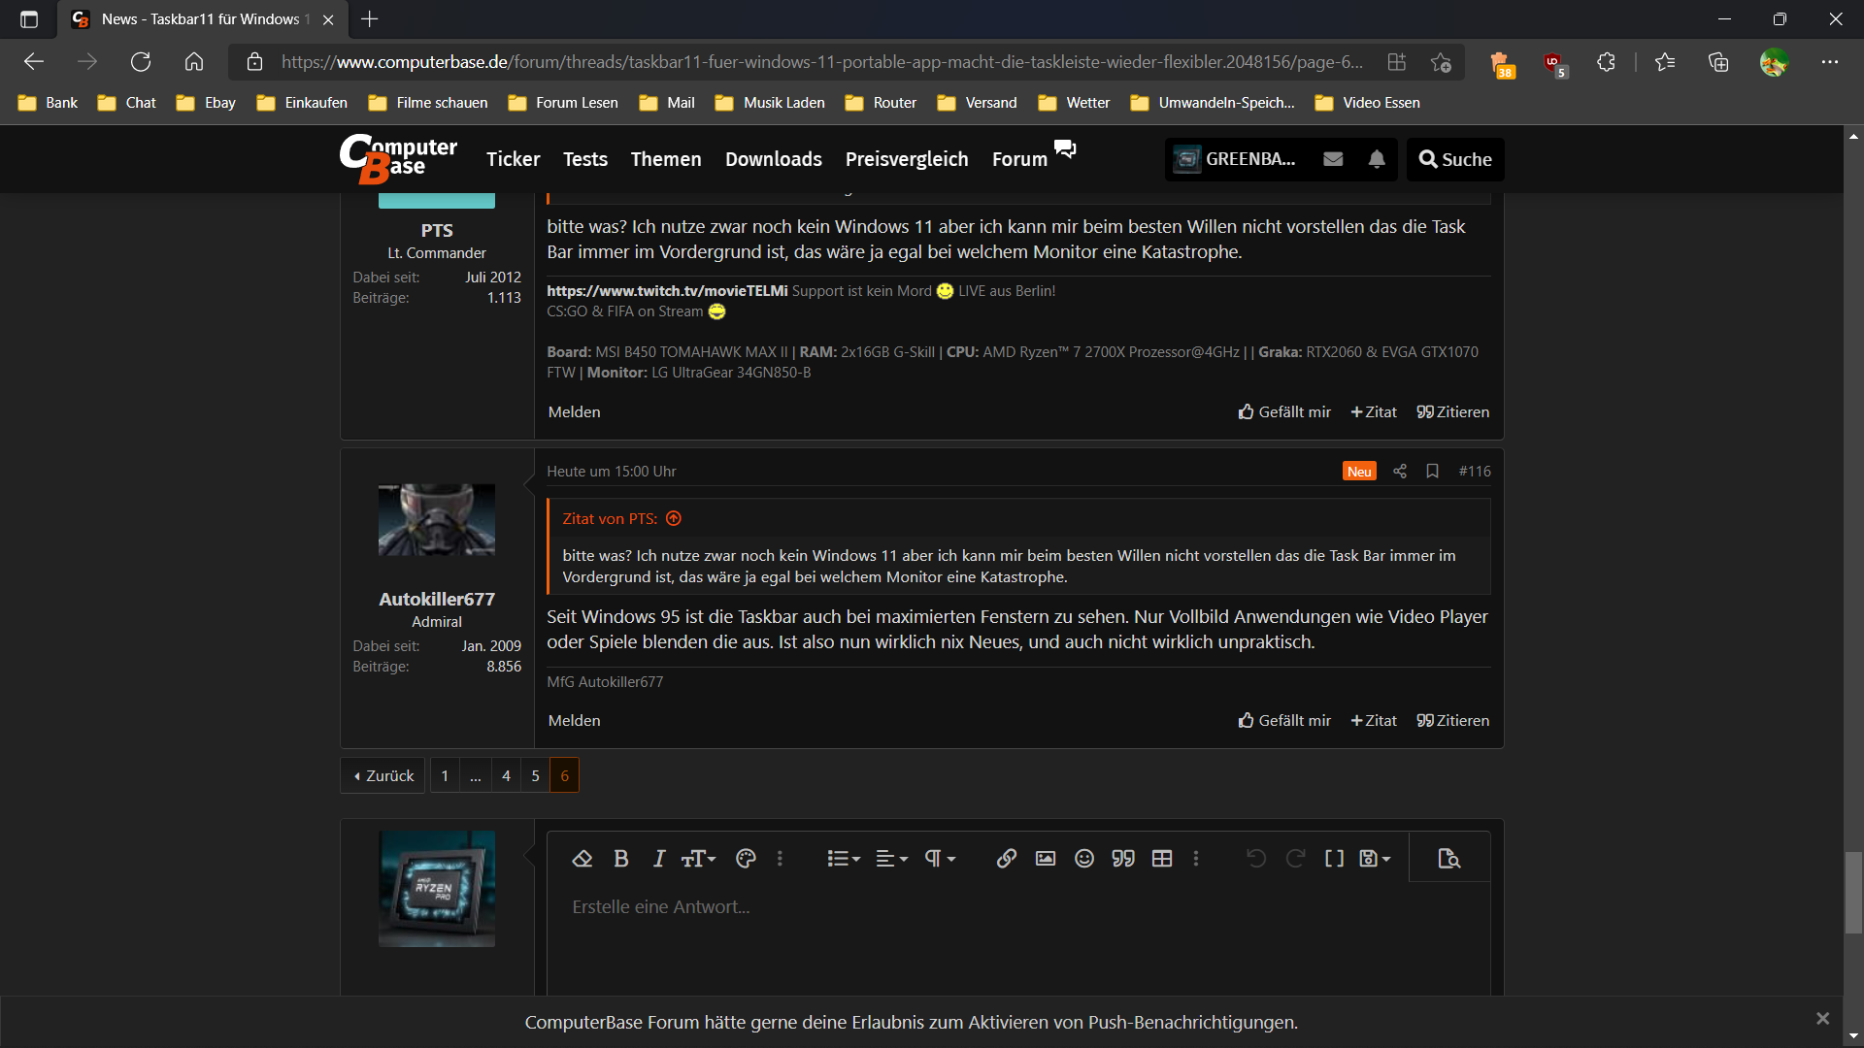The height and width of the screenshot is (1048, 1864).
Task: Click the eraser remove-formatting icon
Action: coord(582,859)
